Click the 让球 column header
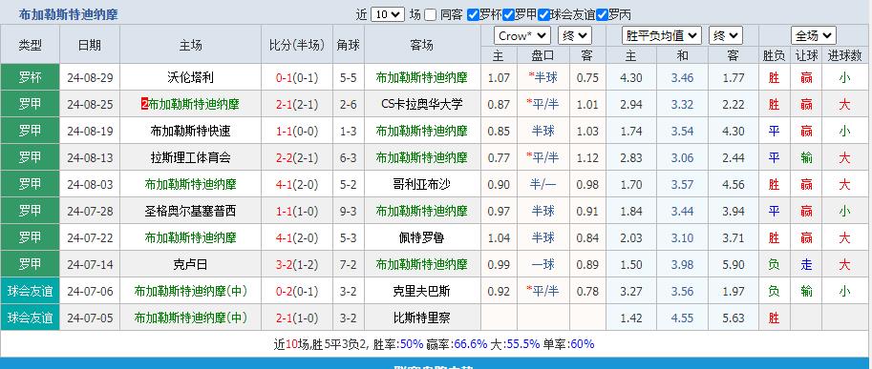Image resolution: width=872 pixels, height=369 pixels. point(806,55)
